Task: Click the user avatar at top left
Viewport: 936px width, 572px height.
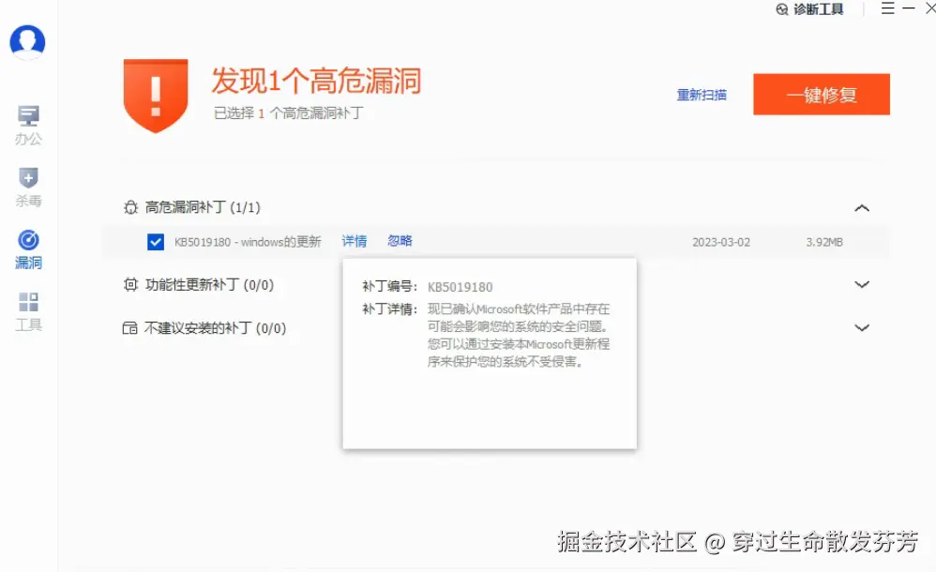Action: click(27, 41)
